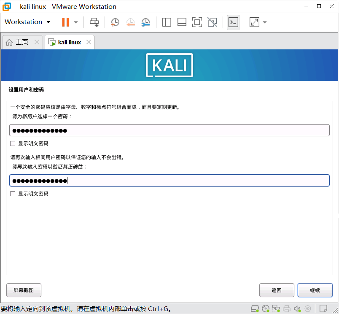Select the kali linux tab
The image size is (339, 314).
[x=69, y=42]
